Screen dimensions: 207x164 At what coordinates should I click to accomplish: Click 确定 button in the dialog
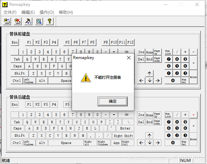[113, 102]
